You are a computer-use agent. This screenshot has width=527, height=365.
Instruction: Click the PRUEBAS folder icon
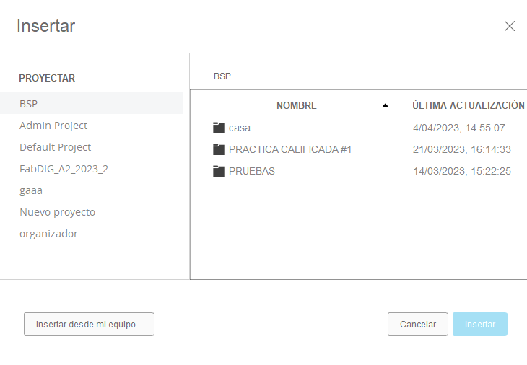219,171
